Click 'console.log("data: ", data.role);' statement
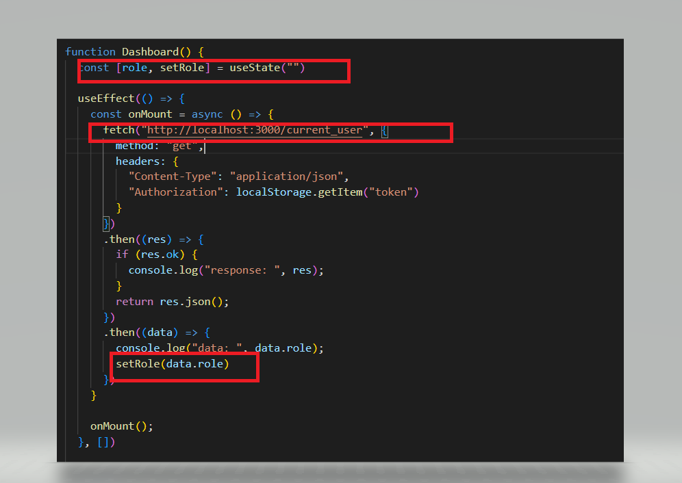The height and width of the screenshot is (483, 682). pos(220,348)
